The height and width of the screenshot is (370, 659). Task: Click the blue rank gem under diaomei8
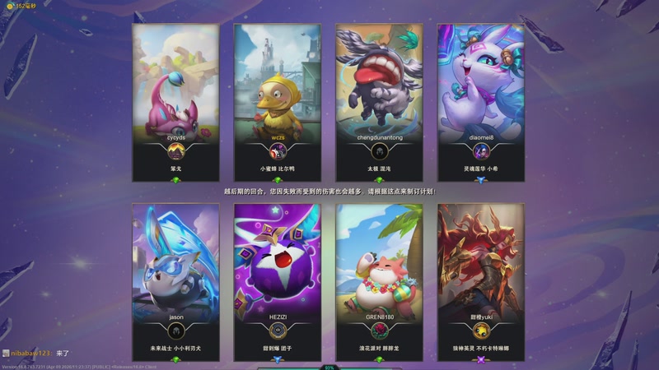coord(481,180)
